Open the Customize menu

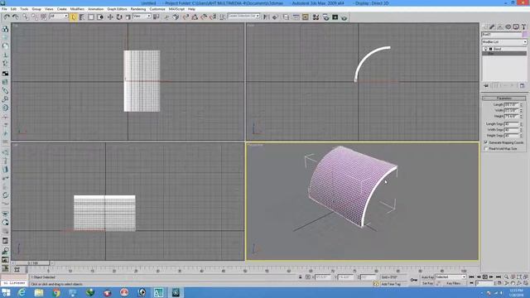point(157,9)
